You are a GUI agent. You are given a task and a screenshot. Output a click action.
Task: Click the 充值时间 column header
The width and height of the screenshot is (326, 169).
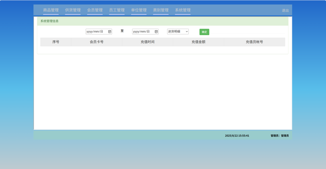(x=148, y=42)
